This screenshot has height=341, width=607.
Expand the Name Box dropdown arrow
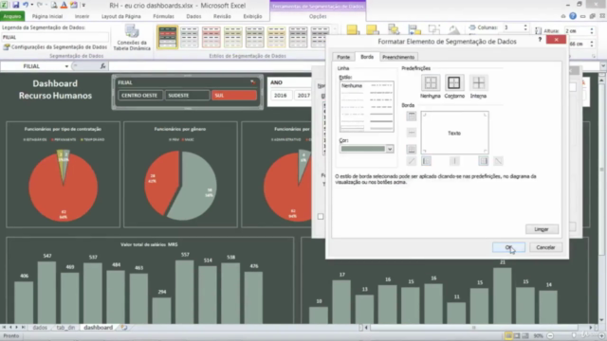[x=66, y=66]
